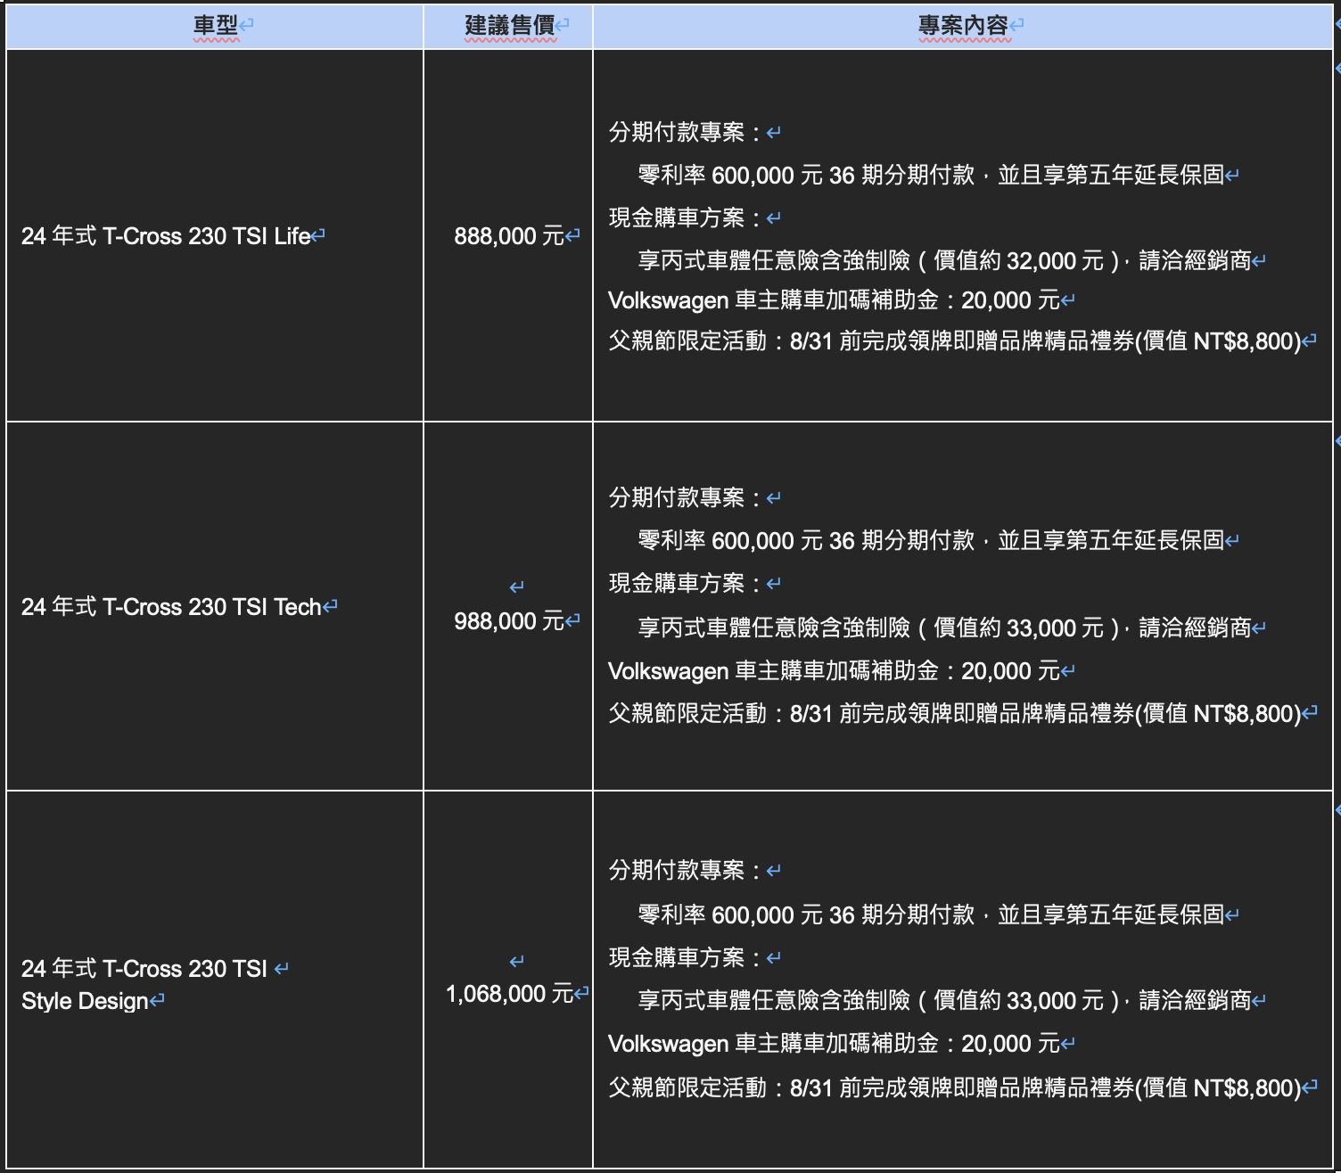This screenshot has height=1173, width=1341.
Task: Click the Father's Day gift line in Tech row
Action: point(954,714)
